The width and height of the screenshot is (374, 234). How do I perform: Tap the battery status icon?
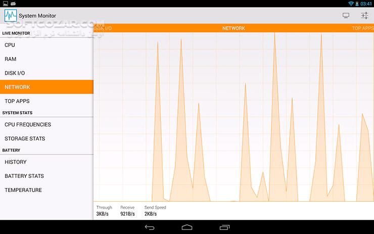tap(357, 4)
